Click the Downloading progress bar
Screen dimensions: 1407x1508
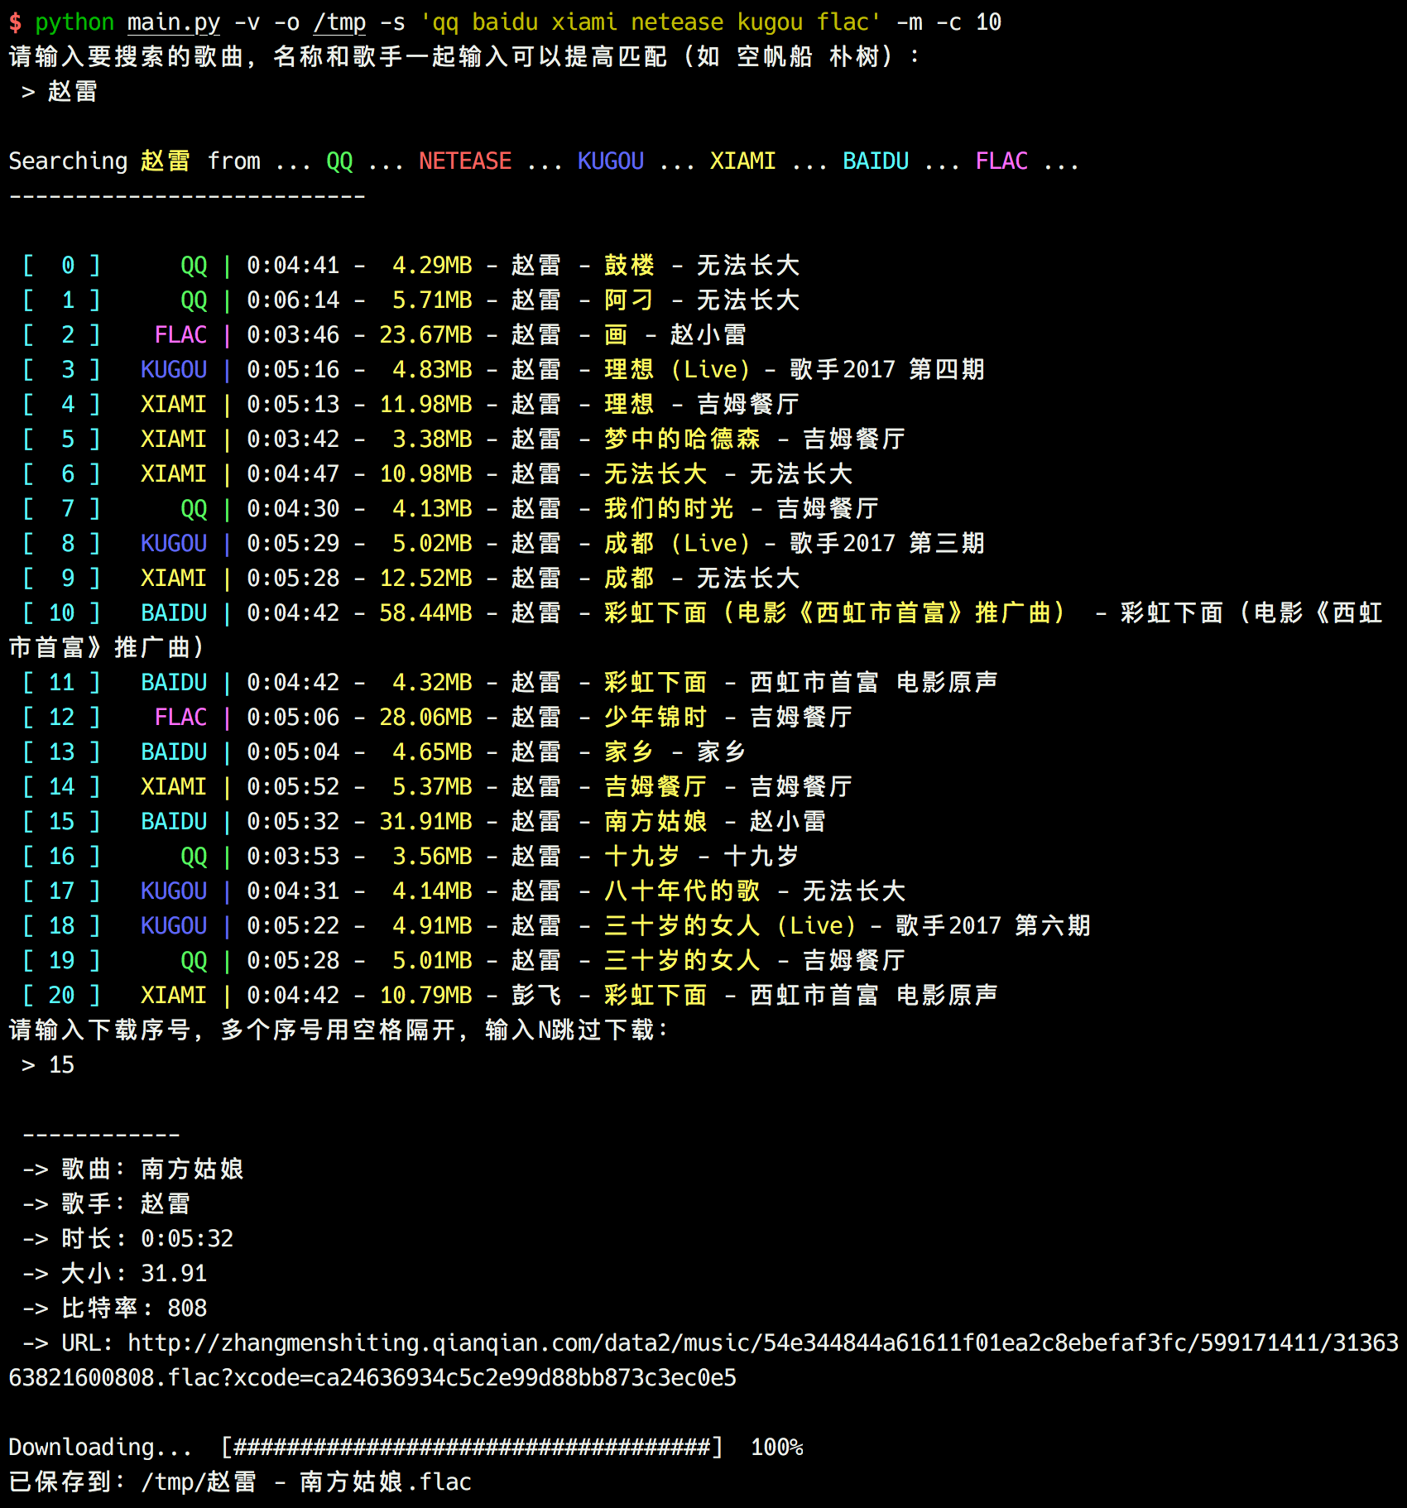[472, 1447]
